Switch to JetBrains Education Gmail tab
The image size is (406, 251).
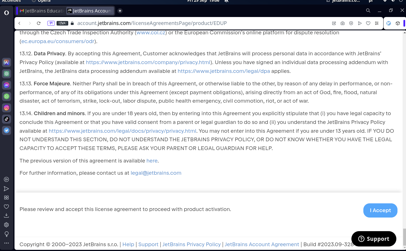41,11
